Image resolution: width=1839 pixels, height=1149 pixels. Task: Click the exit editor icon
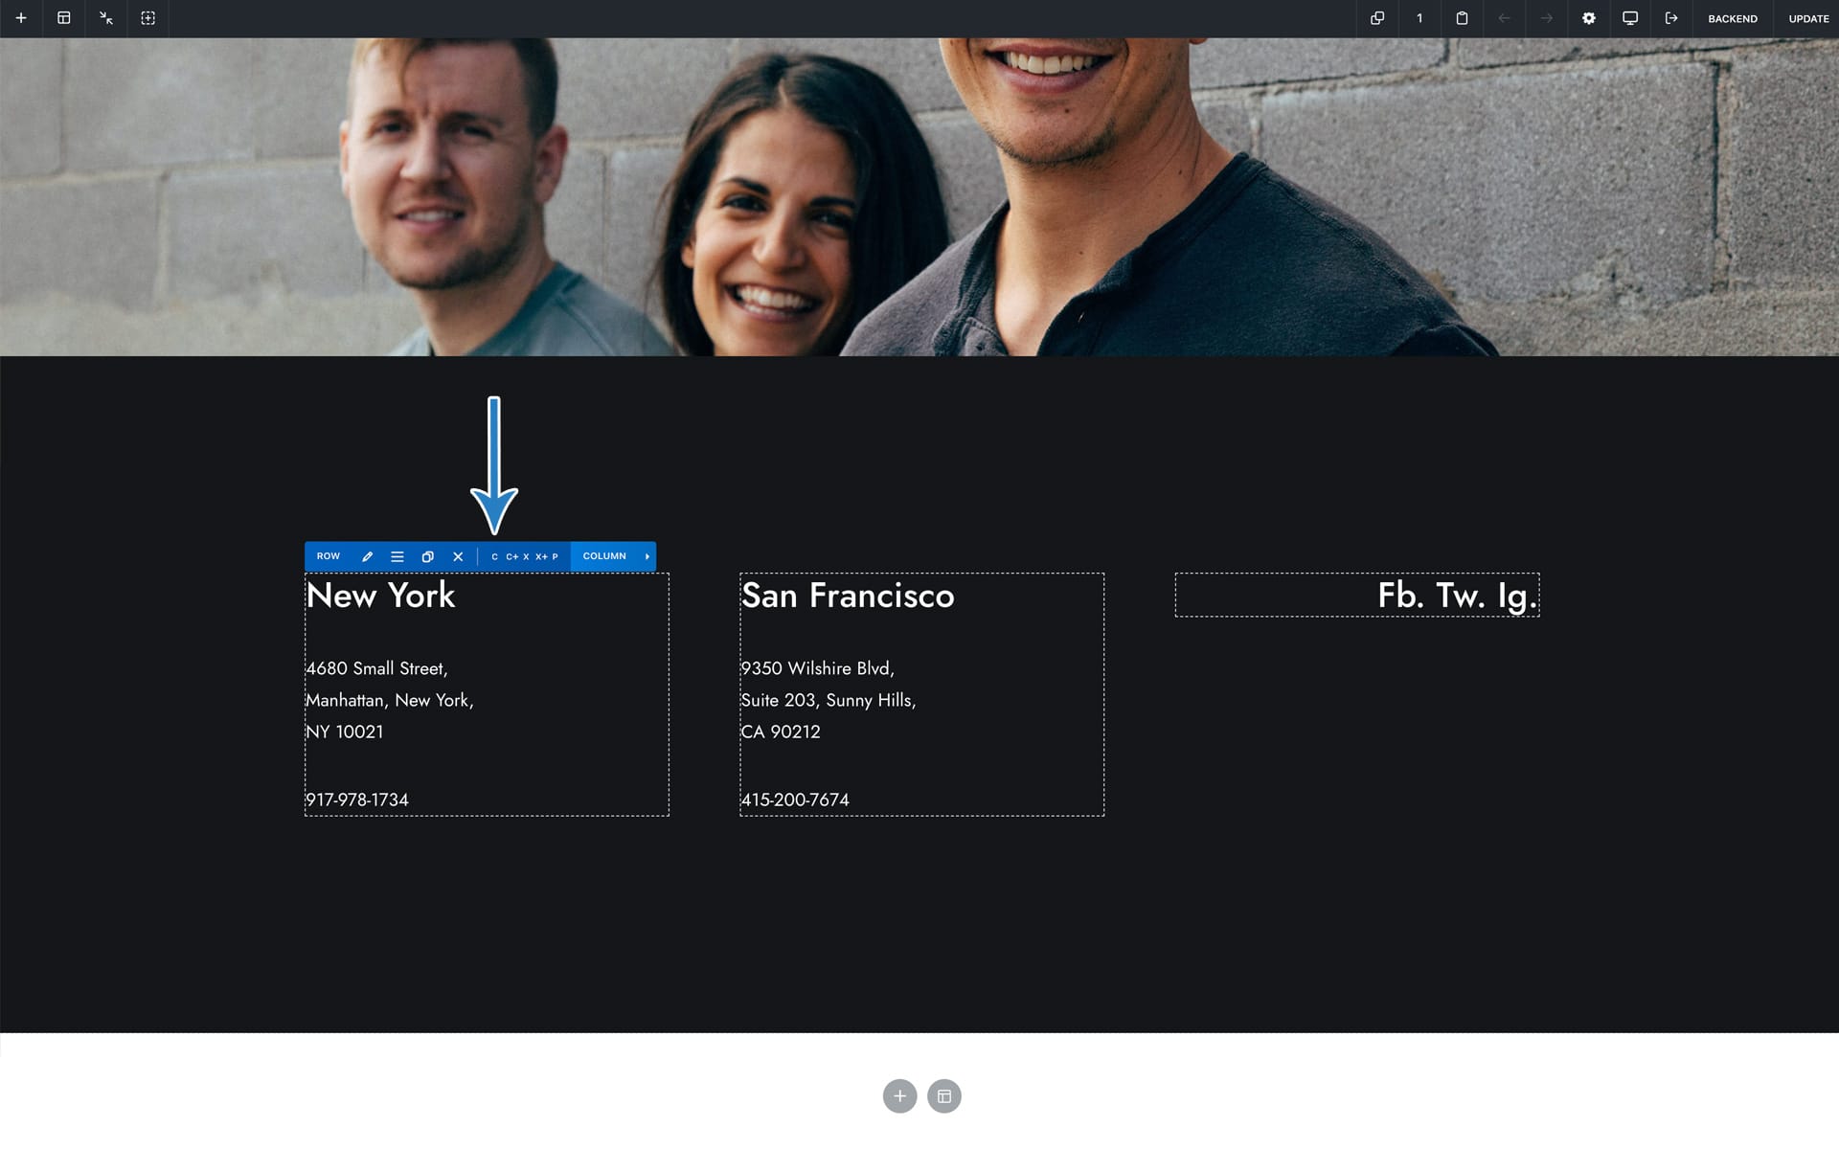pos(1671,18)
